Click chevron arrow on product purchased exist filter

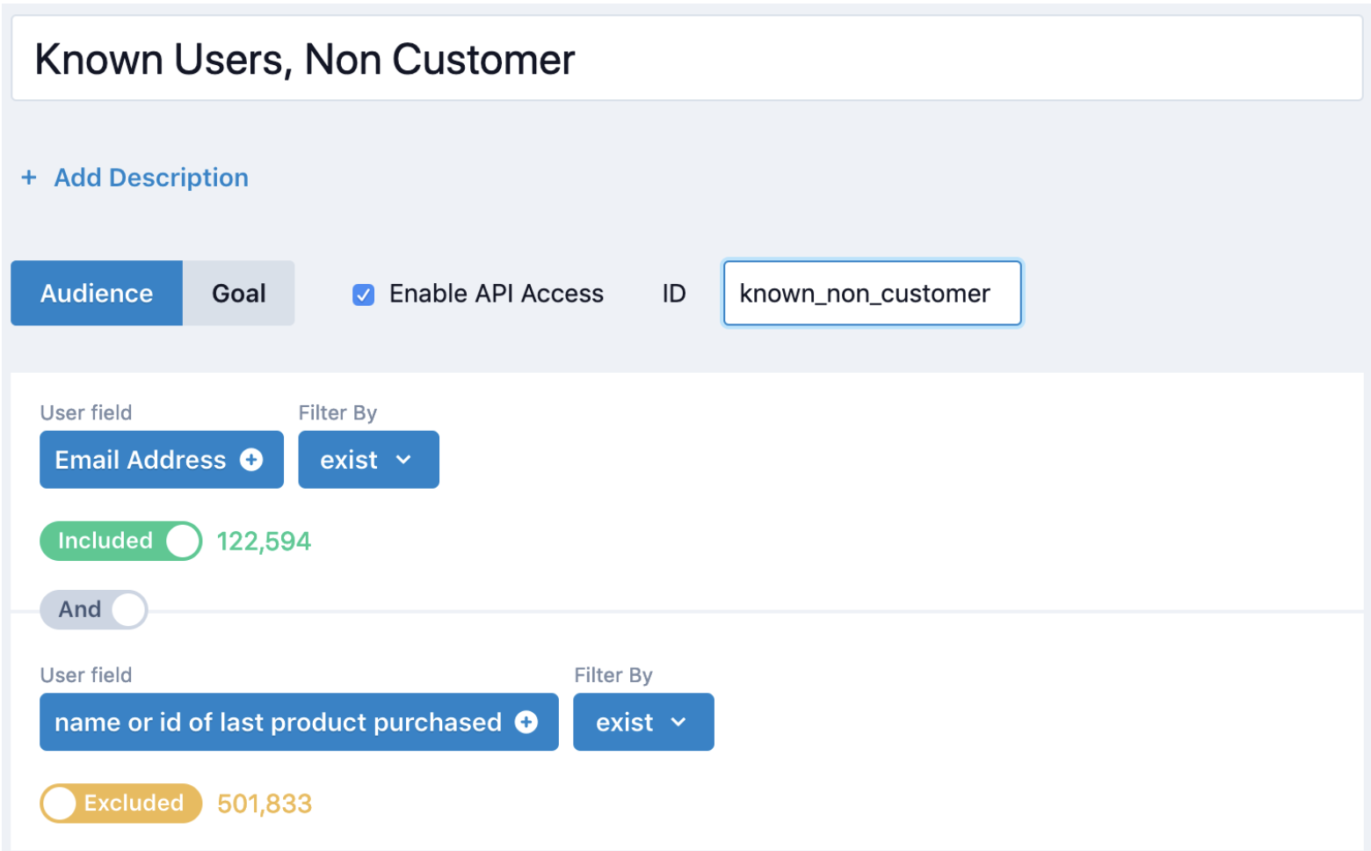click(678, 722)
